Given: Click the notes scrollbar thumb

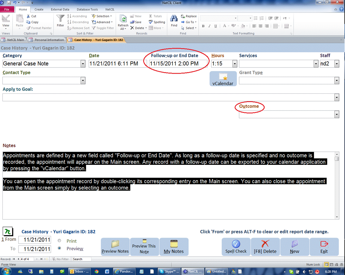Looking at the screenshot, I should pos(337,159).
